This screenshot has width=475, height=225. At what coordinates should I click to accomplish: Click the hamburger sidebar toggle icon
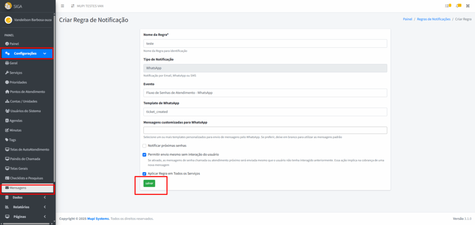[x=63, y=6]
